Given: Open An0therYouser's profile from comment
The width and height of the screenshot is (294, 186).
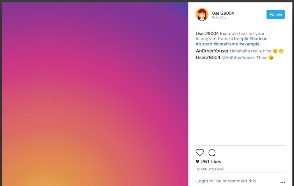Looking at the screenshot, I should [212, 51].
